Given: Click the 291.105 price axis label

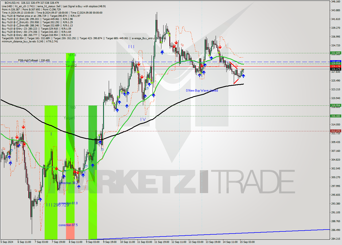Looking at the screenshot, I should [x=336, y=213].
